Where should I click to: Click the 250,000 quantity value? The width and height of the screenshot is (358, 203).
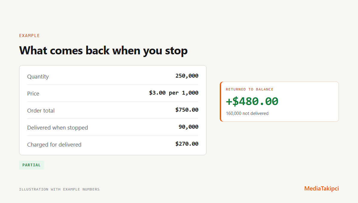click(x=187, y=76)
